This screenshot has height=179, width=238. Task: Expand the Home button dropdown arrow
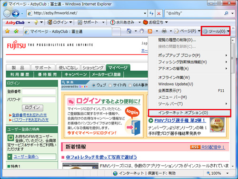click(136, 31)
